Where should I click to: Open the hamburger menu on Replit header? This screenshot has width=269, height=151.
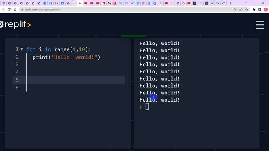point(260,25)
